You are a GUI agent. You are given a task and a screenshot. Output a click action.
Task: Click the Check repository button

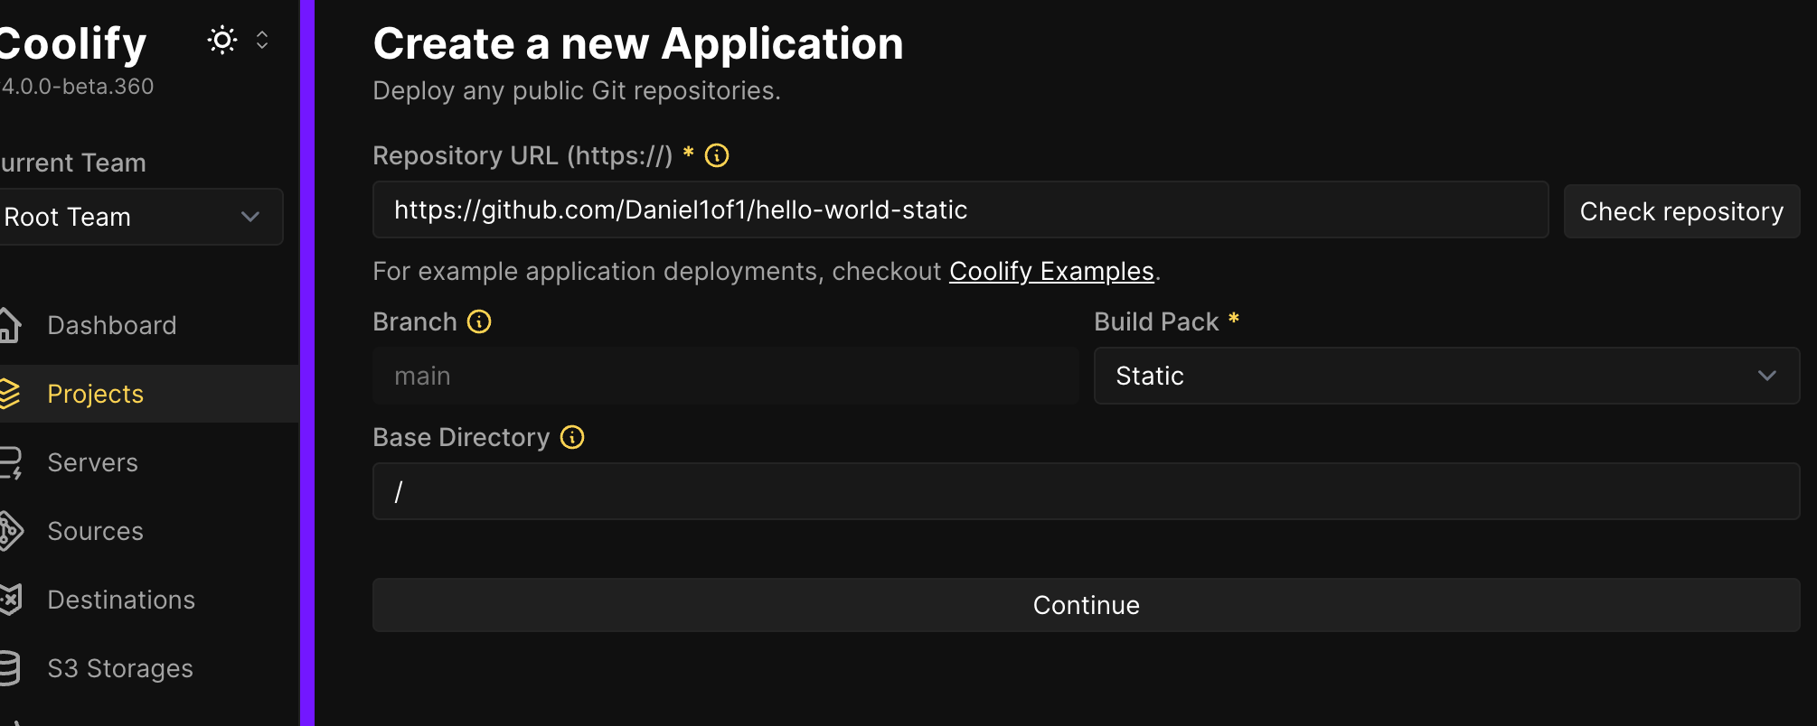point(1681,211)
